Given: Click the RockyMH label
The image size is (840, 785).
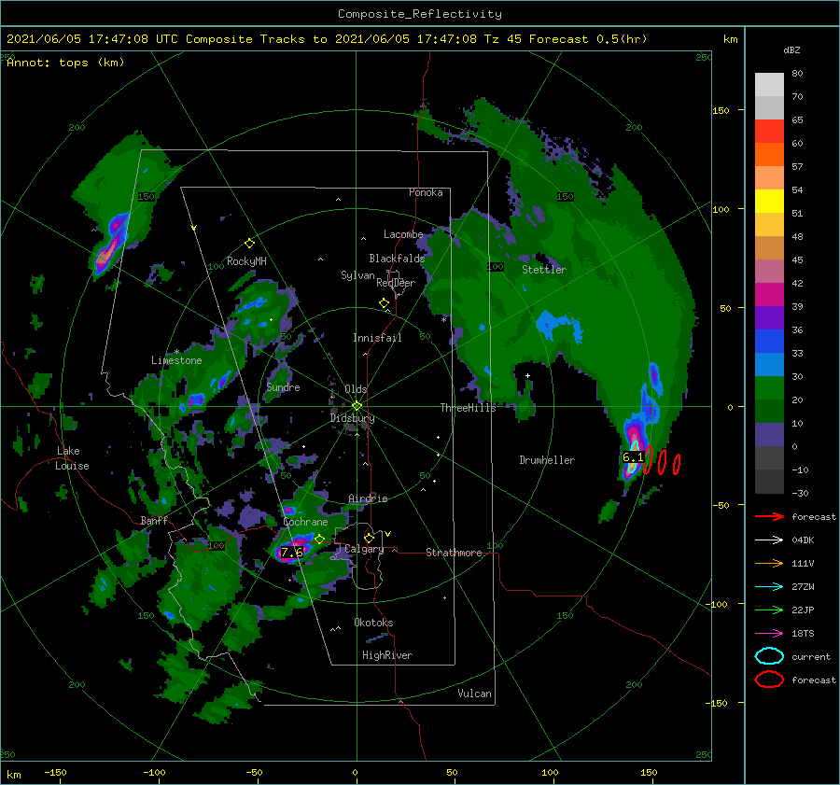Looking at the screenshot, I should pyautogui.click(x=246, y=261).
